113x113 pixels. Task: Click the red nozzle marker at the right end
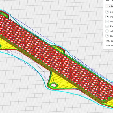point(112,87)
